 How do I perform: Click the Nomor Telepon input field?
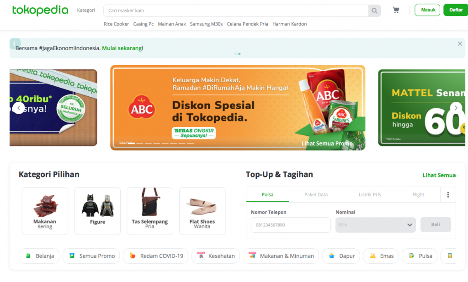tap(291, 225)
